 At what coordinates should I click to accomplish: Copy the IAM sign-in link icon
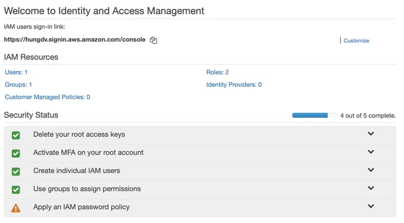(x=154, y=40)
